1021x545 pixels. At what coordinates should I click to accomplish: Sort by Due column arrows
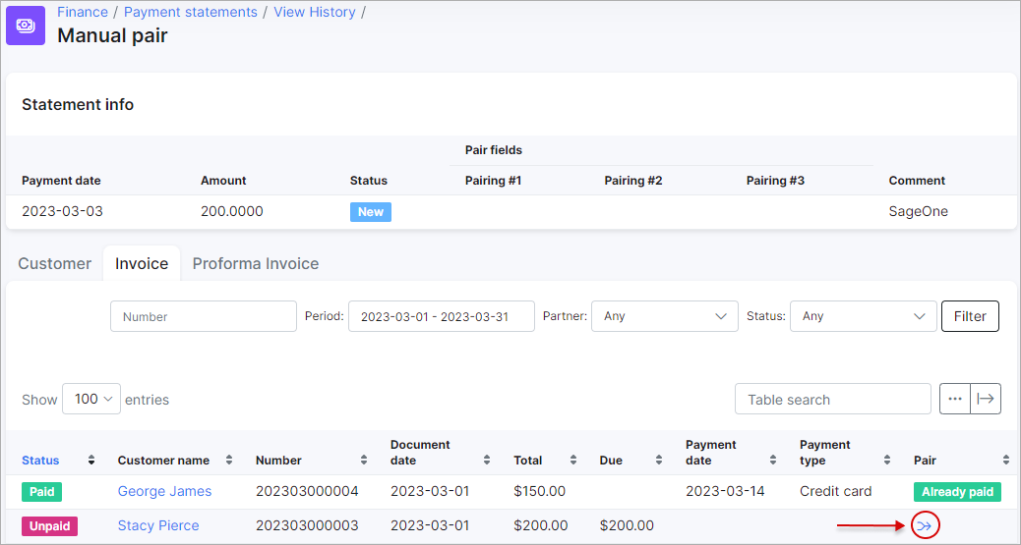(662, 461)
